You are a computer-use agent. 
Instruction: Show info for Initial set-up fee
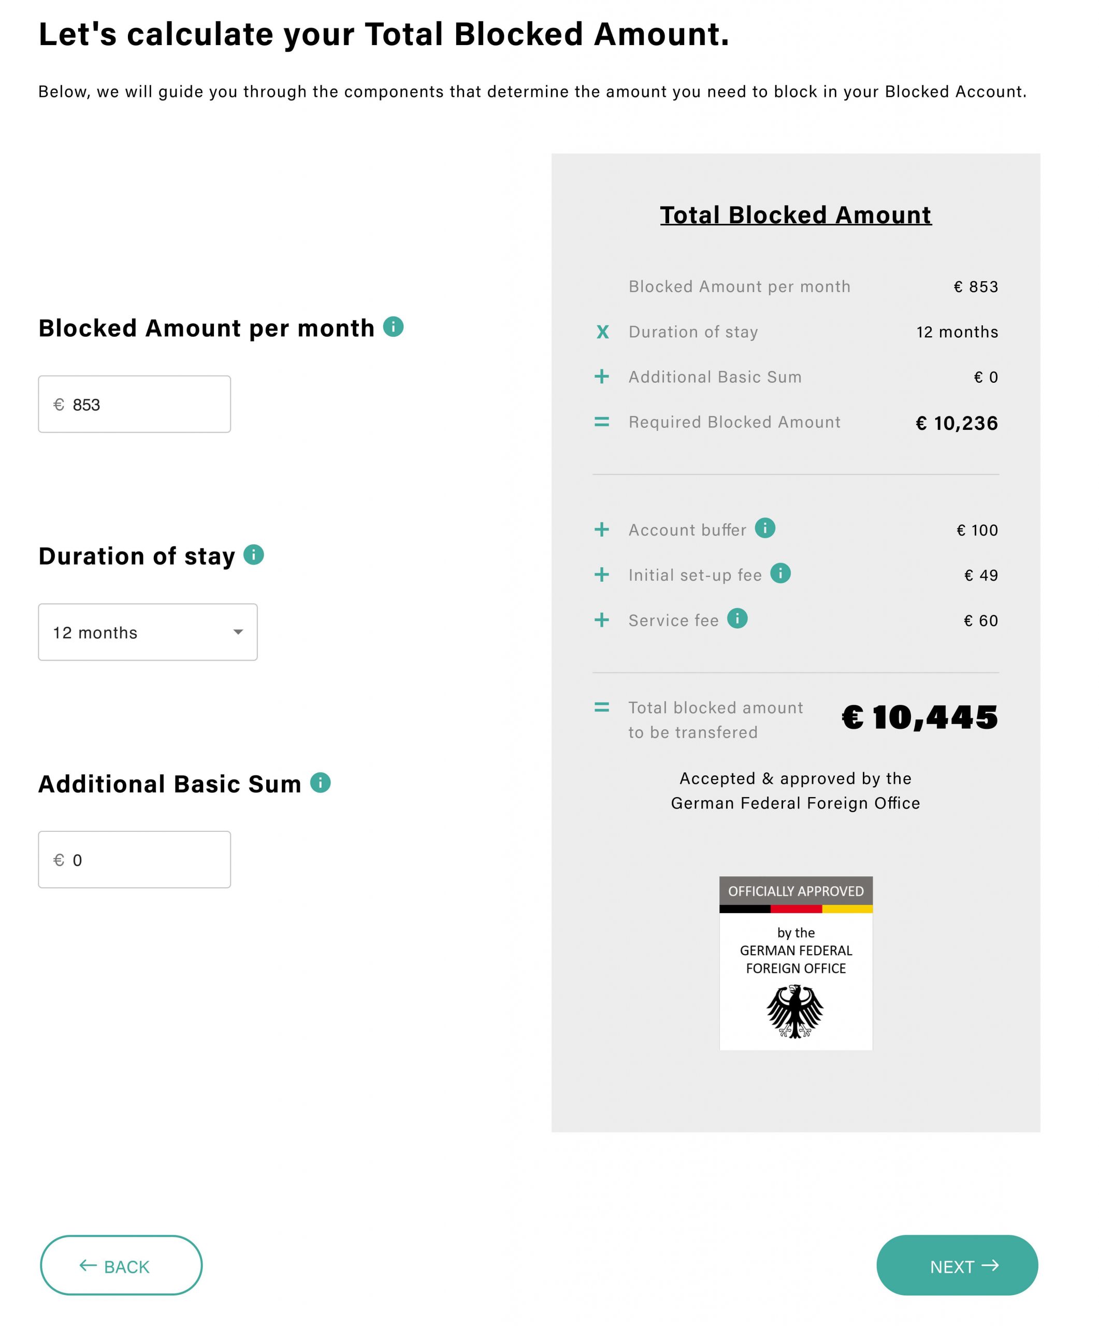(780, 573)
